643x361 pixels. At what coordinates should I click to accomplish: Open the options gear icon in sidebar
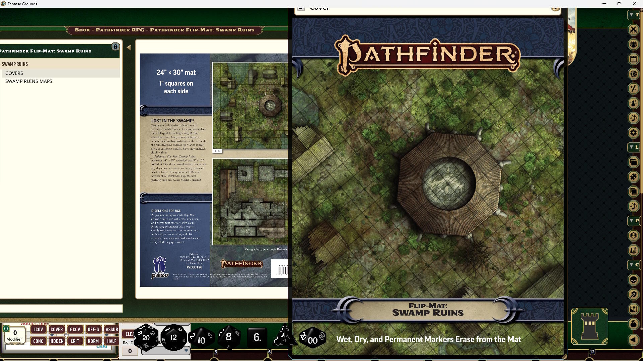(x=633, y=133)
